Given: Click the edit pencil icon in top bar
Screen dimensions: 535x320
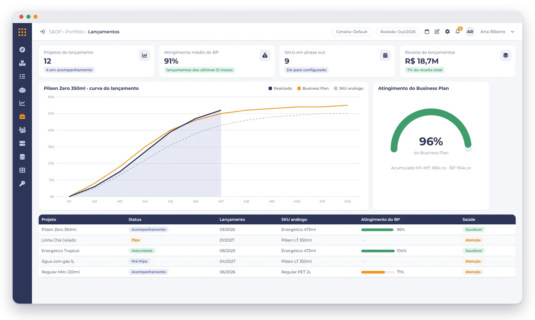Looking at the screenshot, I should tap(437, 32).
